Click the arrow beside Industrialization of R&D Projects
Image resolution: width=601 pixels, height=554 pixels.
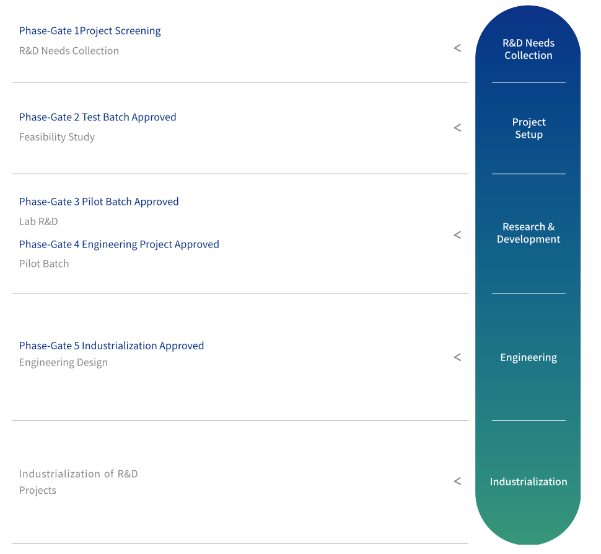(x=457, y=481)
